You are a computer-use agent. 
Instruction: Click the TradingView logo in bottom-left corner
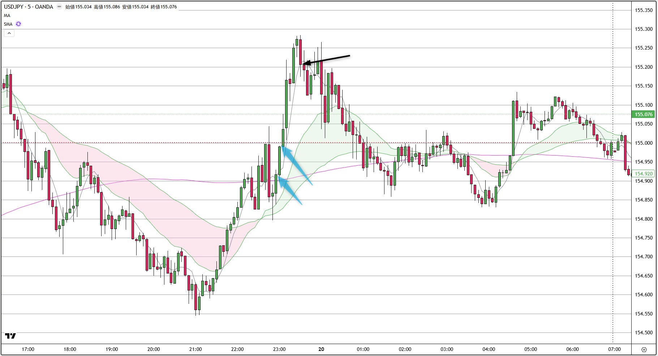coord(11,336)
